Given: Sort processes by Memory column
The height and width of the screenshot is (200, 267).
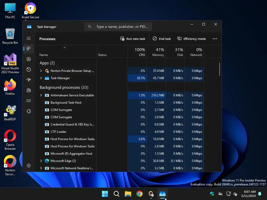Looking at the screenshot, I should [156, 52].
